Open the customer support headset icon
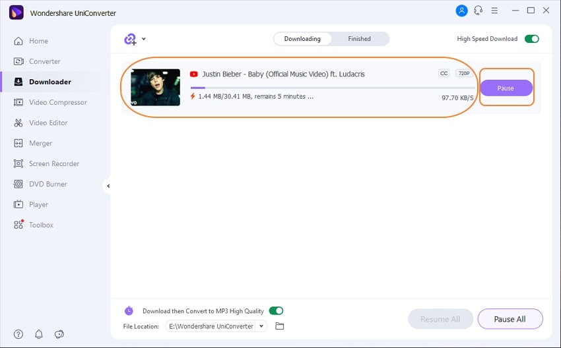 tap(478, 11)
